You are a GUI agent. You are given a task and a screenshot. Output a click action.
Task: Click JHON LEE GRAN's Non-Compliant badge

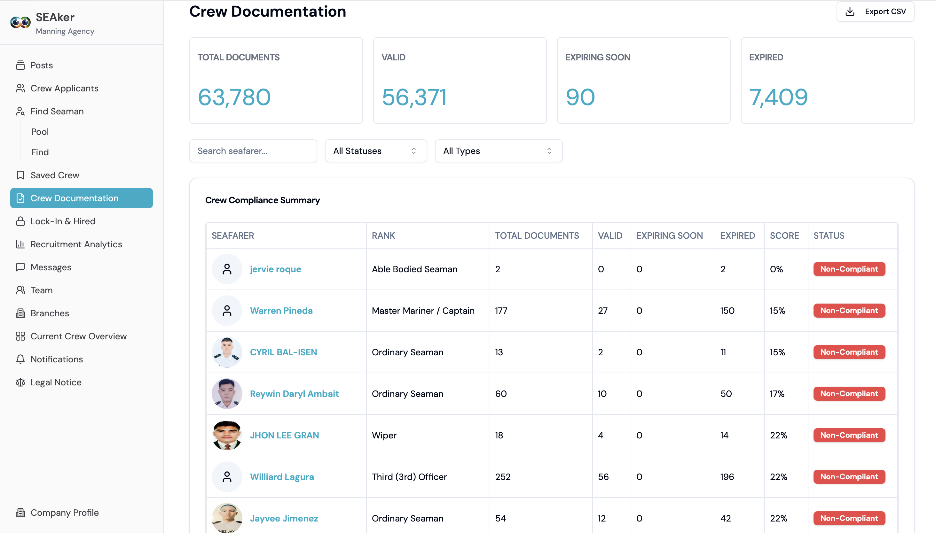click(849, 435)
